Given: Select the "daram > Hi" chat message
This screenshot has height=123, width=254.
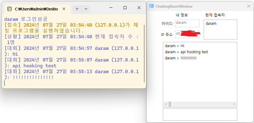Looking at the screenshot, I should (x=174, y=46).
